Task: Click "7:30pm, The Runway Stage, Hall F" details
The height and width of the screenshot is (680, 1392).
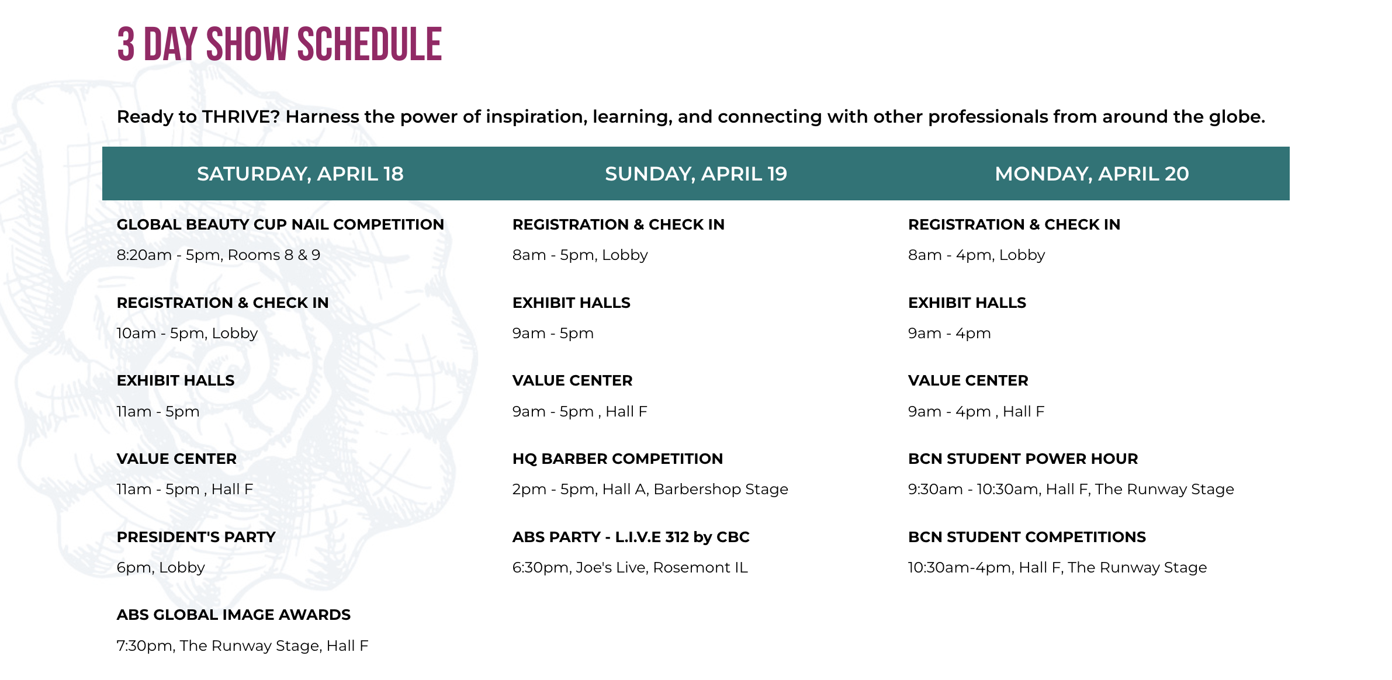Action: tap(242, 646)
